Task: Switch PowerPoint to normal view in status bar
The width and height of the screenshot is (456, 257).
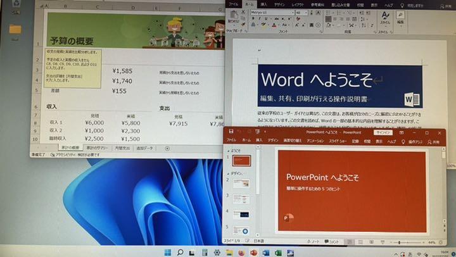Action: coord(351,242)
